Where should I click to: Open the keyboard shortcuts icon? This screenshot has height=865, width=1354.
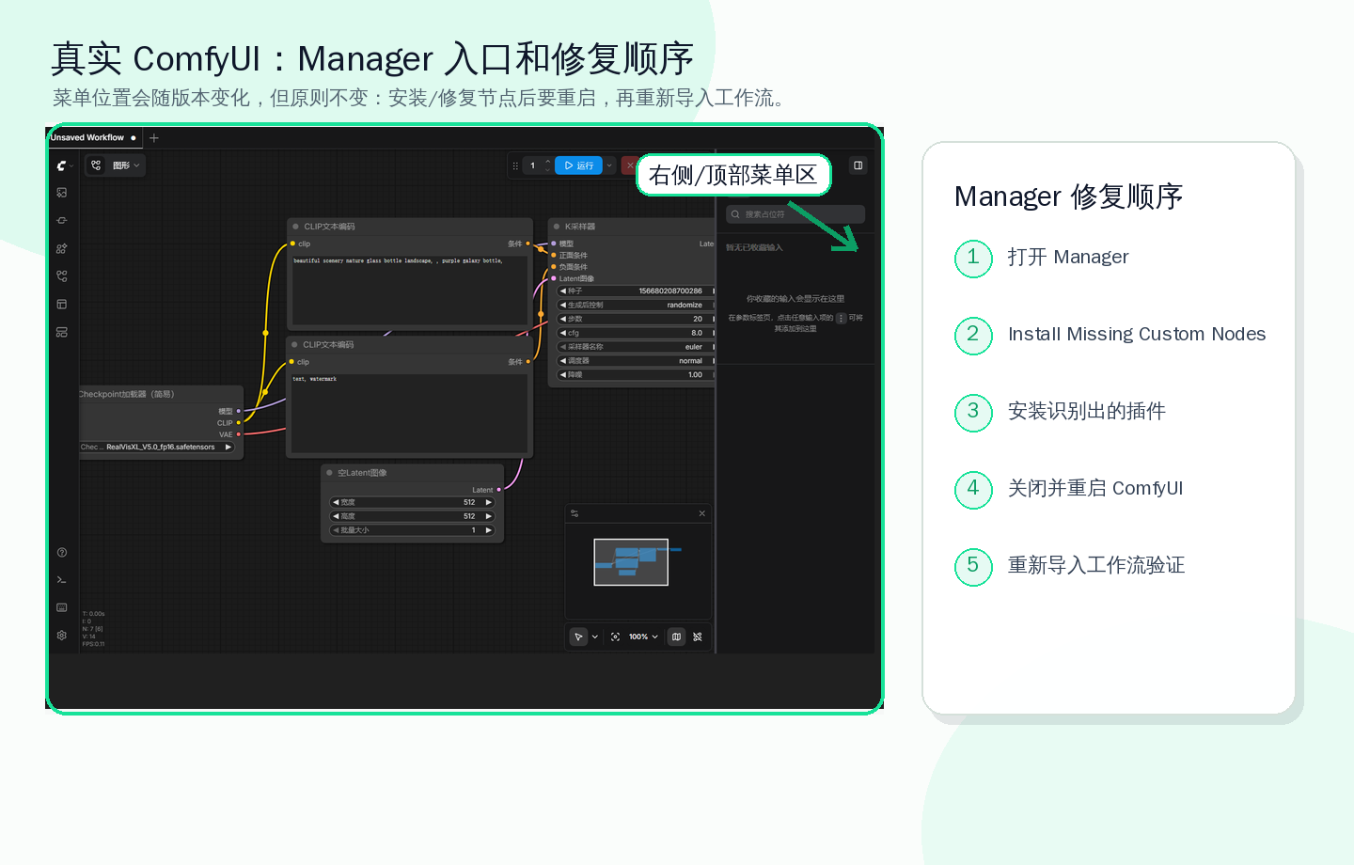click(x=61, y=607)
